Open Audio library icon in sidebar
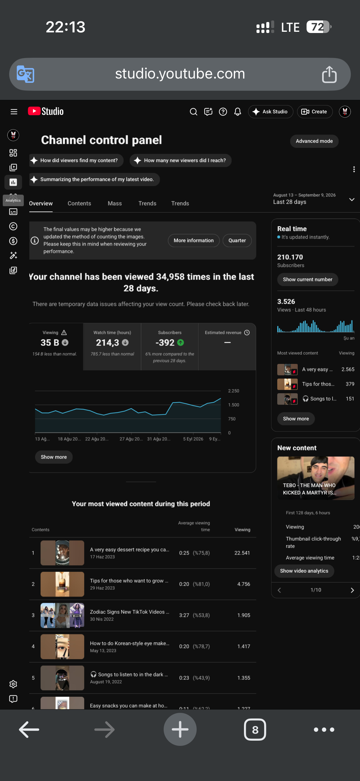This screenshot has height=781, width=360. (x=13, y=270)
